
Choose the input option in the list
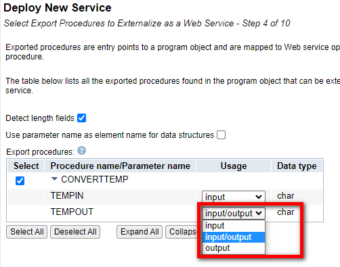pyautogui.click(x=234, y=226)
